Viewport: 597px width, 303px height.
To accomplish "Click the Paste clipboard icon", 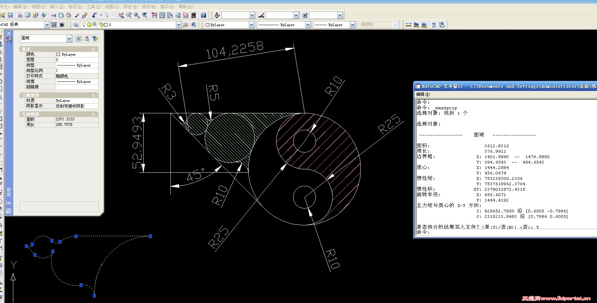I will point(69,15).
